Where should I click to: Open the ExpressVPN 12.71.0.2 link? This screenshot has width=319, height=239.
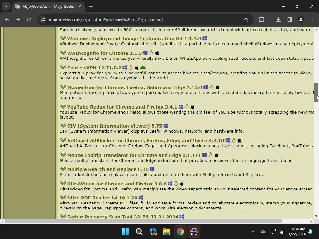[x=94, y=68]
